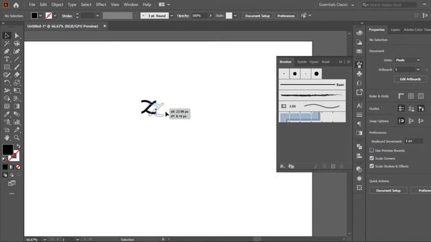Click the black Fill color swatch in the toolbar

(x=7, y=149)
